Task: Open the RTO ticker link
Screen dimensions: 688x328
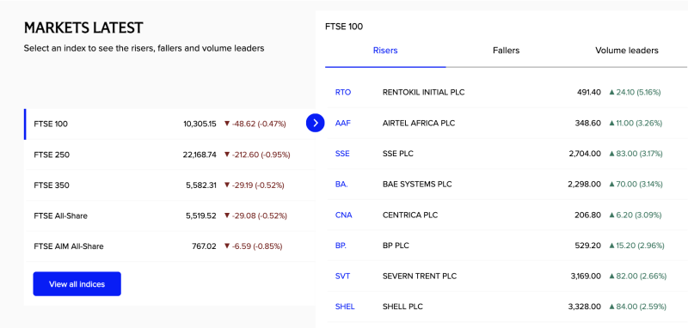Action: (343, 93)
